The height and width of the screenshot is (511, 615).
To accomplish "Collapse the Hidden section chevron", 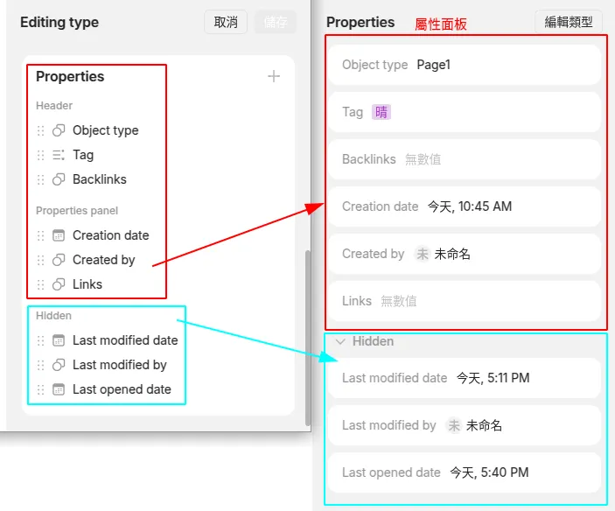I will 340,341.
